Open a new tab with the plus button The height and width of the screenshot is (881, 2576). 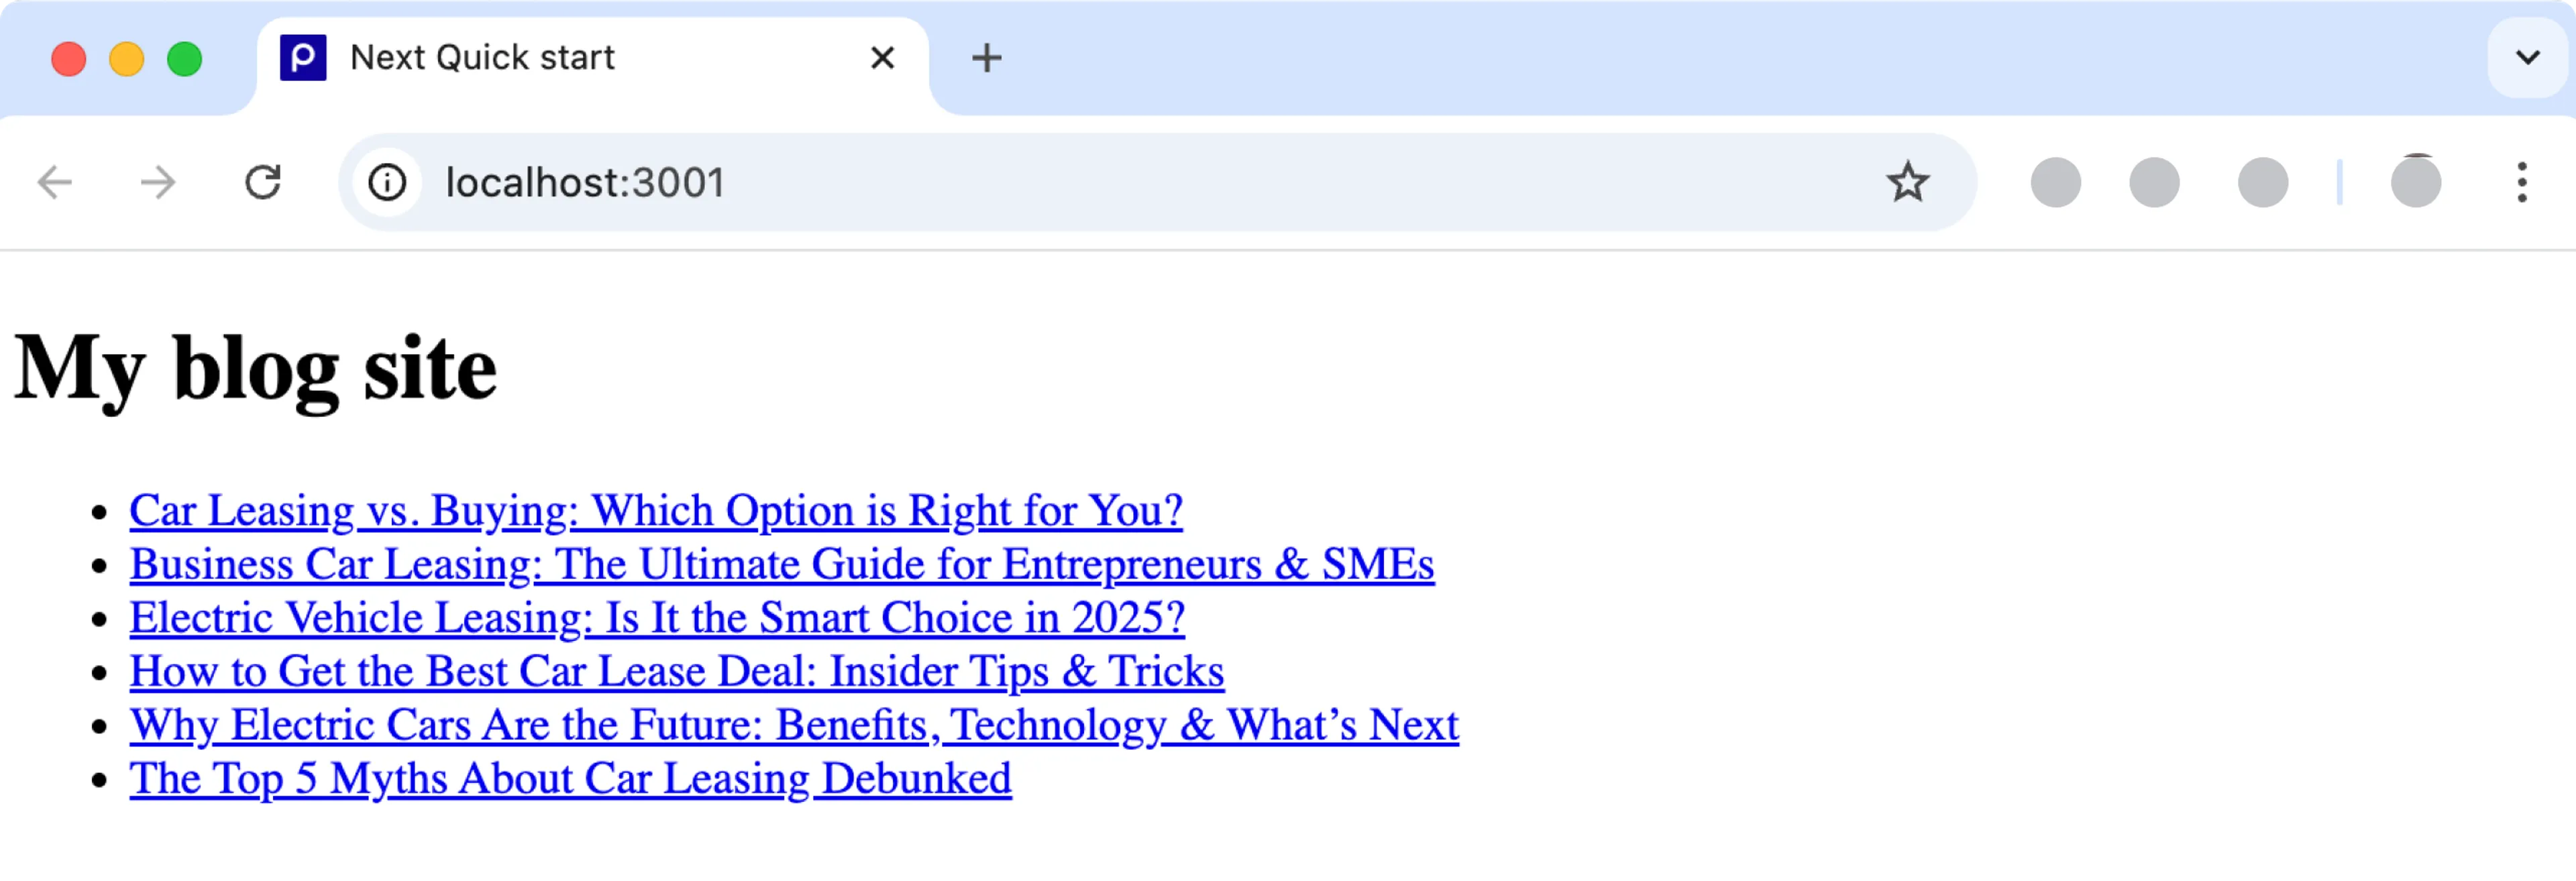coord(986,57)
